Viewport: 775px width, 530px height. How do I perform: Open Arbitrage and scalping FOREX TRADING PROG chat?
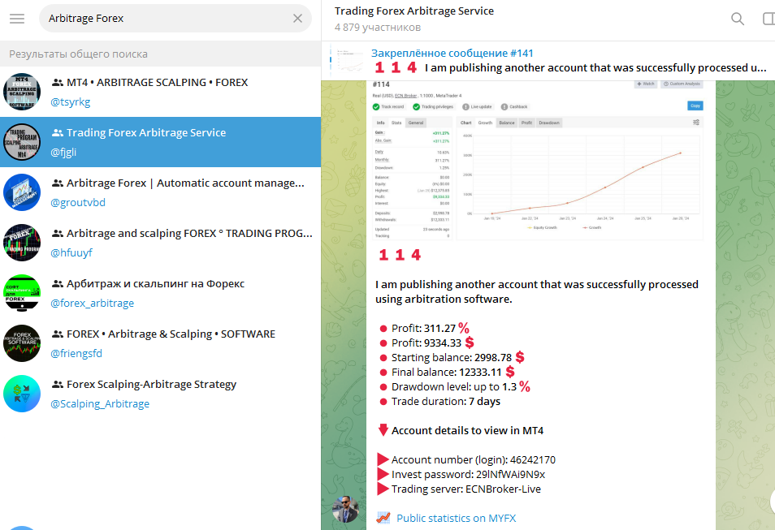pyautogui.click(x=160, y=243)
